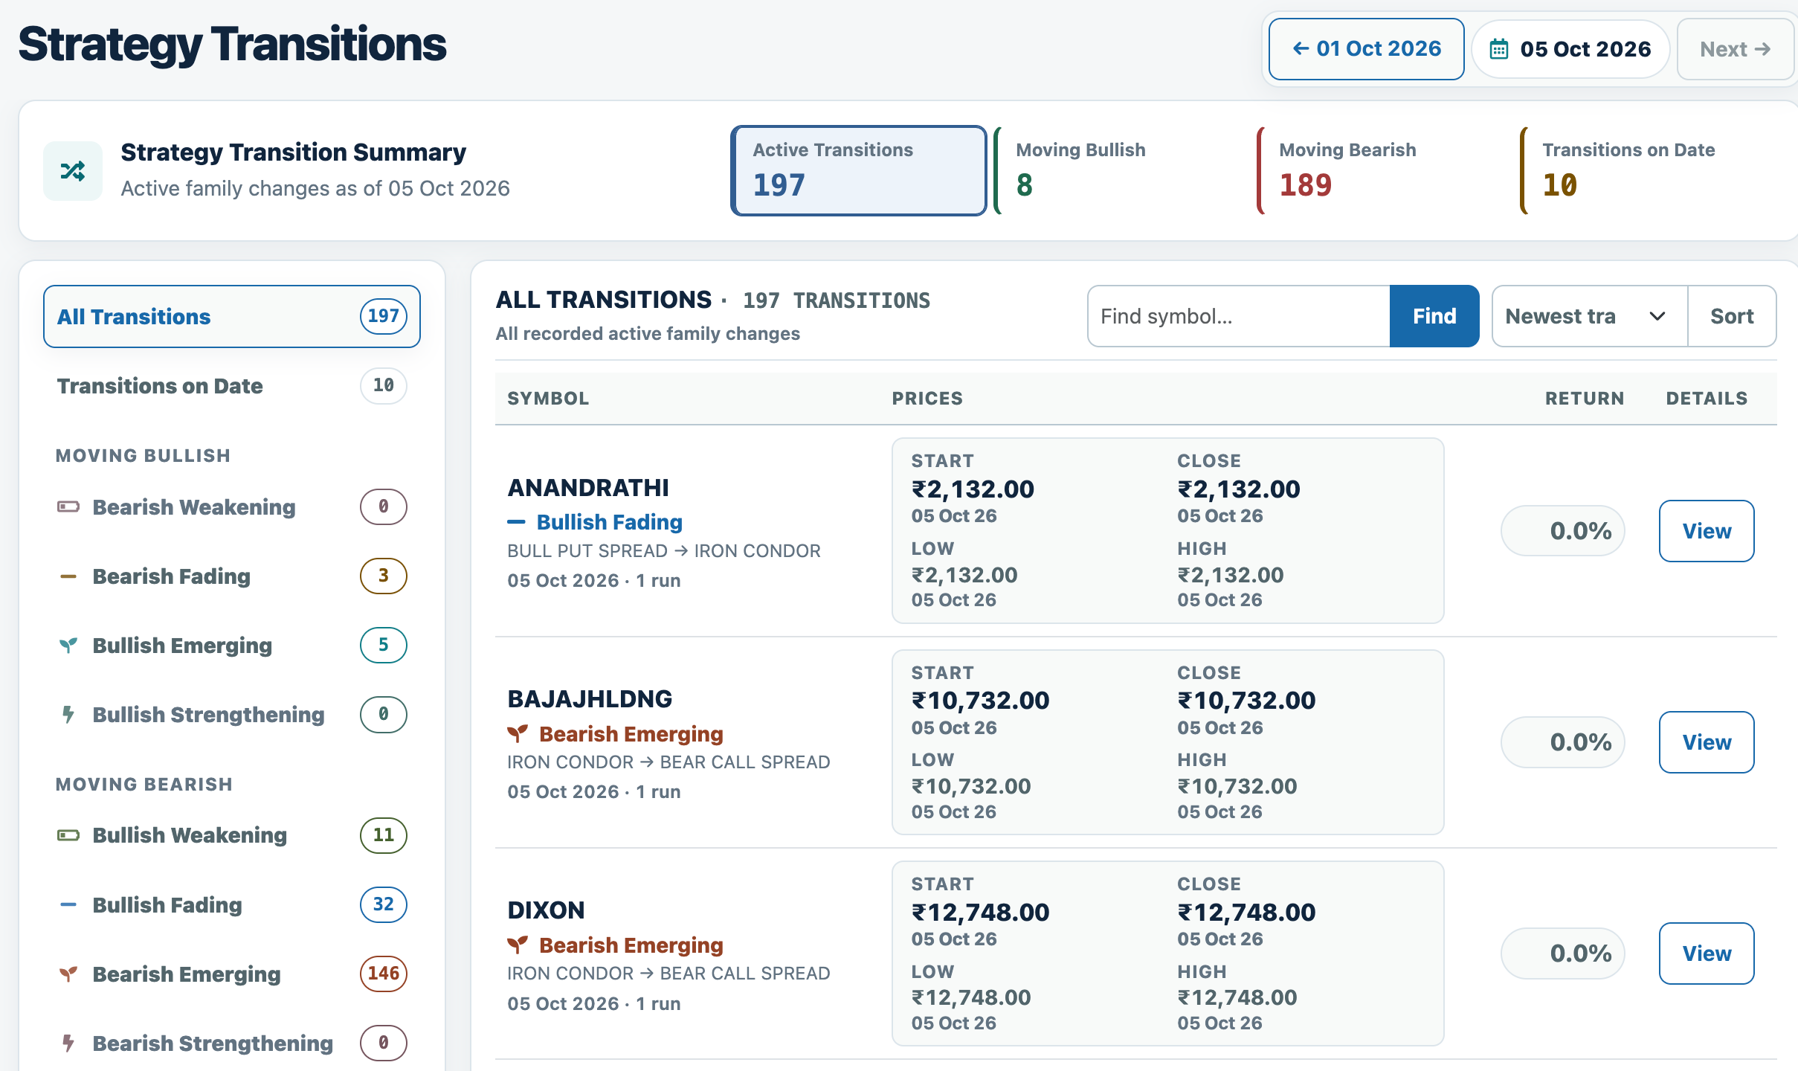Open the 05 Oct 2026 date picker
This screenshot has width=1798, height=1071.
(1570, 49)
